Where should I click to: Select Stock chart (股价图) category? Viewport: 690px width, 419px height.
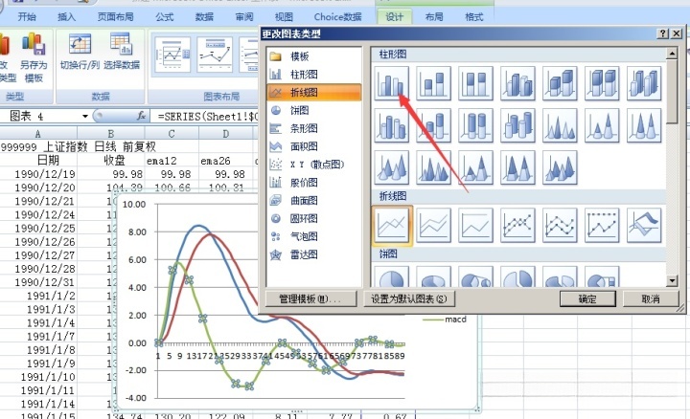click(314, 183)
